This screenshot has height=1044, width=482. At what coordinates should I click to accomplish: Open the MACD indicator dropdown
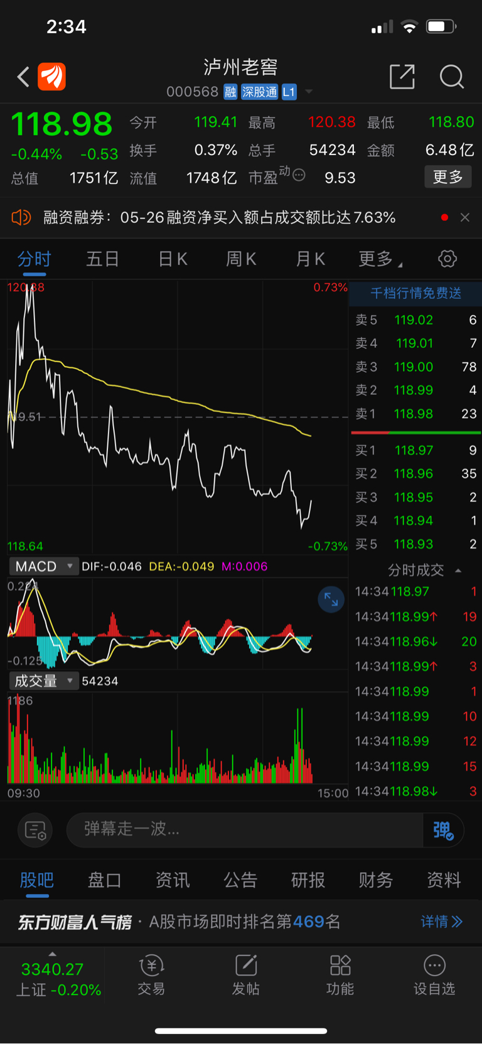tap(43, 566)
